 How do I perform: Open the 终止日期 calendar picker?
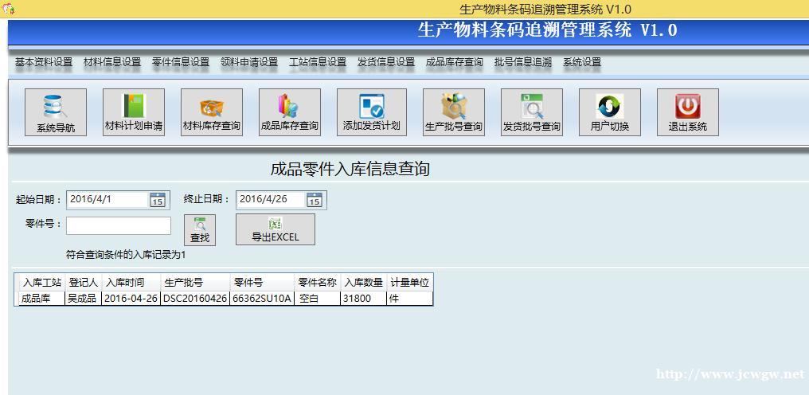coord(315,201)
